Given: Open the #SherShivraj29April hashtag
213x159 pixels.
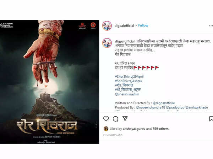Looking at the screenshot, I should click(129, 77).
